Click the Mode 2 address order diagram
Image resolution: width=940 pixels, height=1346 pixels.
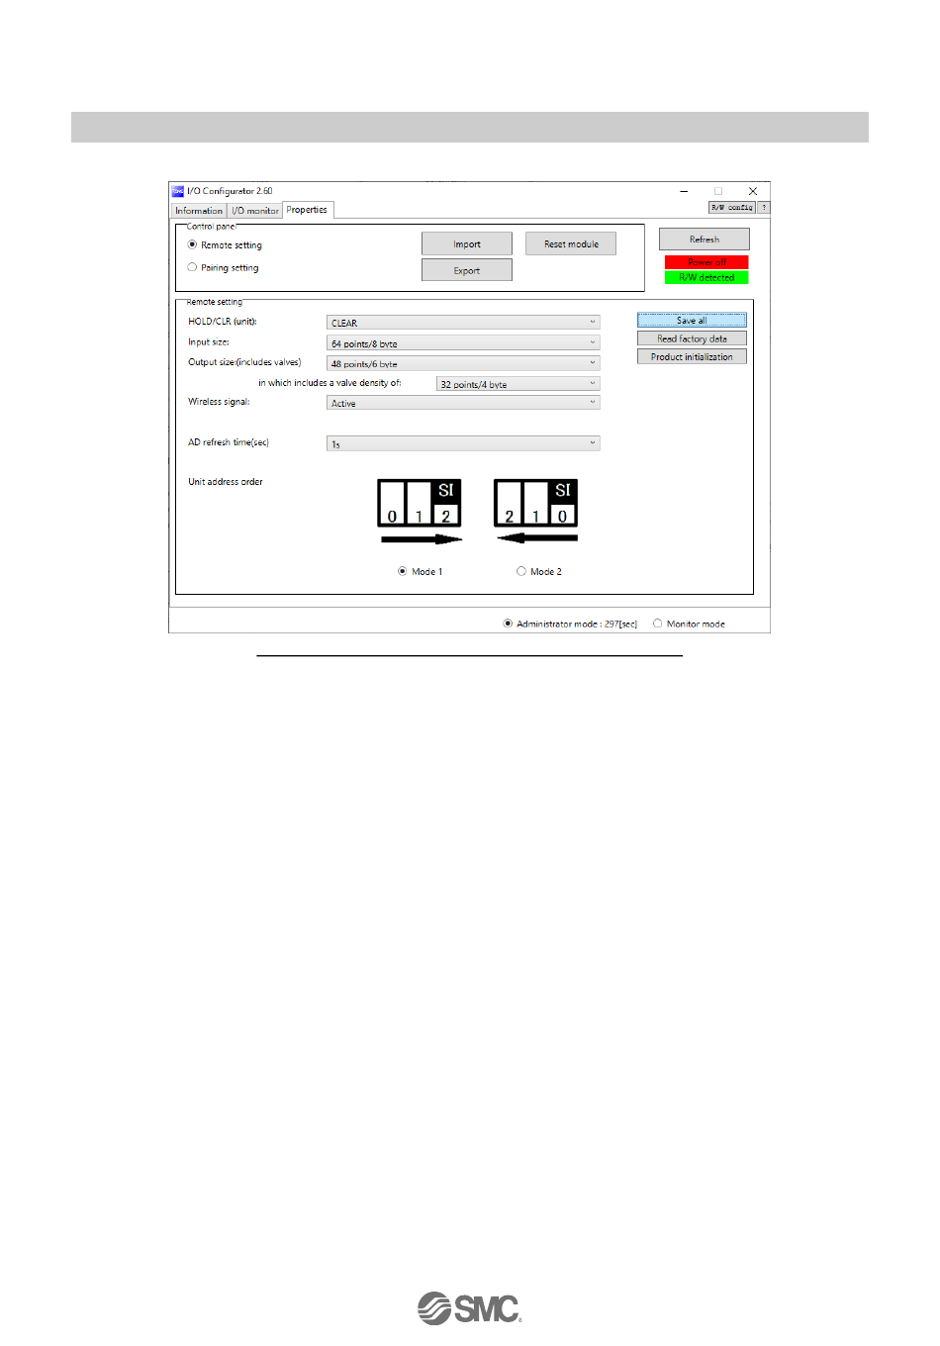[536, 512]
